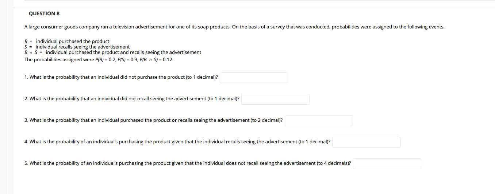495x194 pixels.
Task: Focus the question 3 answer input
Action: pyautogui.click(x=319, y=121)
